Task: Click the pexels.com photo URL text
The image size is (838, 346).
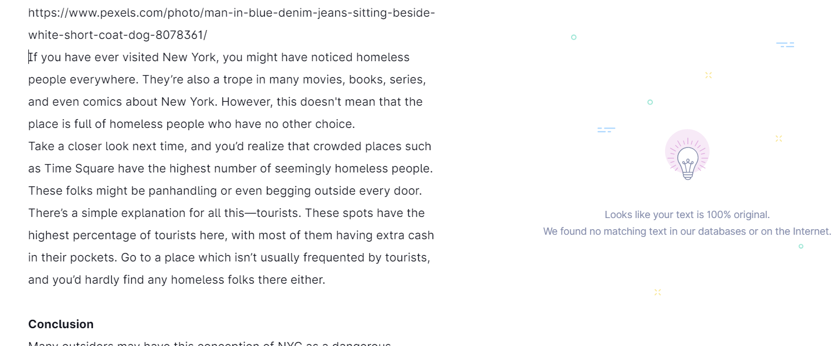Action: [231, 24]
